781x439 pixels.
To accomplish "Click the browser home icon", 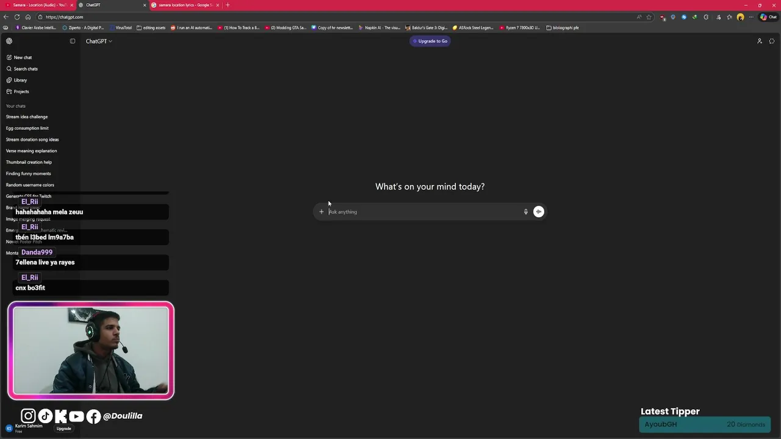I will [28, 17].
